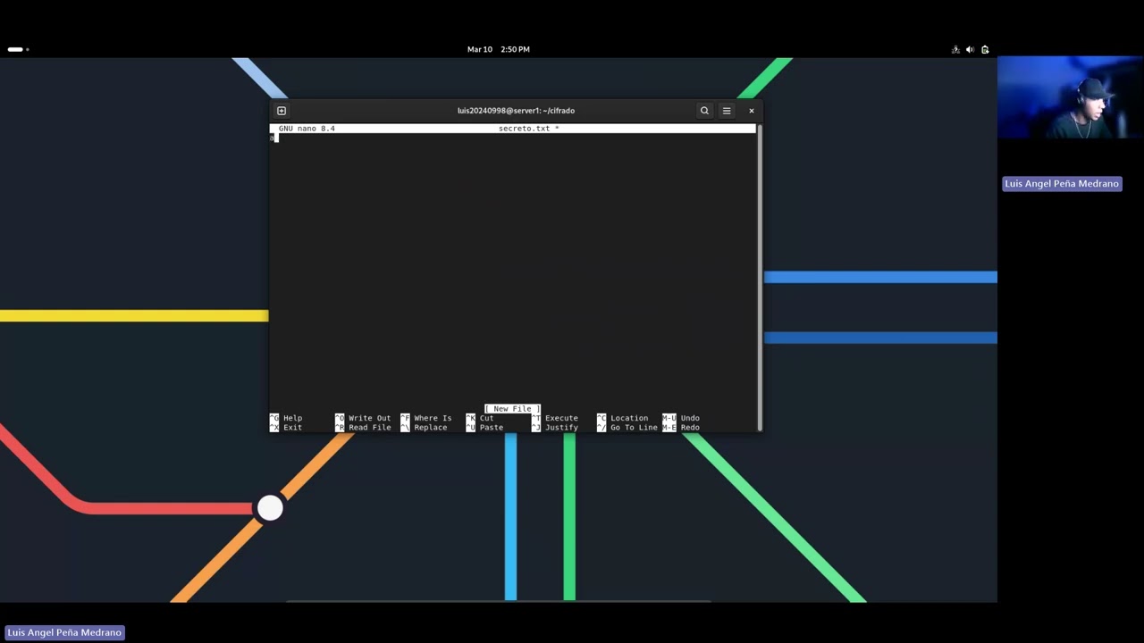Click the Cut shortcut label

tap(486, 418)
